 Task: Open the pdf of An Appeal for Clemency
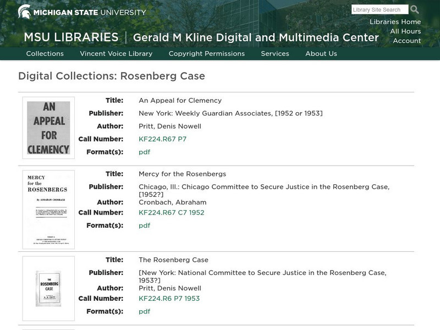[x=144, y=152]
